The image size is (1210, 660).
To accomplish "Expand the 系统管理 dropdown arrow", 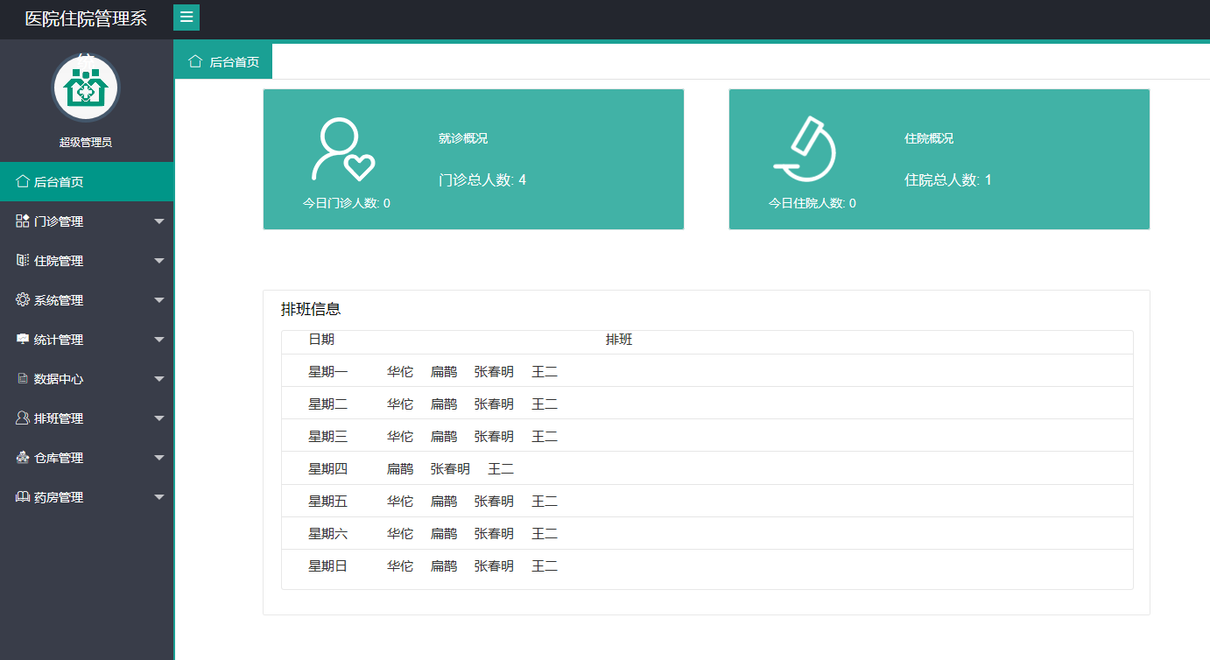I will [x=159, y=300].
